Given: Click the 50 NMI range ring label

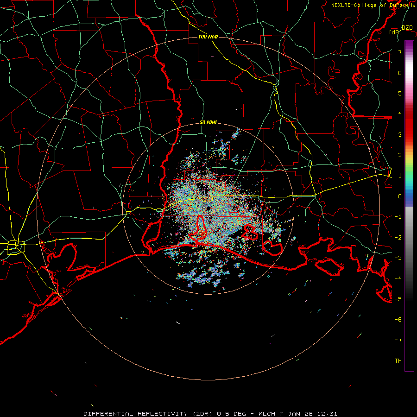Looking at the screenshot, I should click(x=208, y=122).
